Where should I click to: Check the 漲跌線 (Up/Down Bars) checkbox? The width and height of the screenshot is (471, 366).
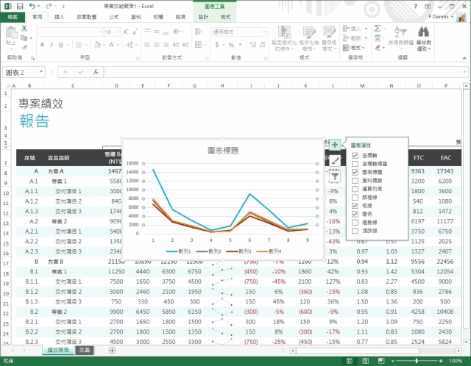coord(355,231)
